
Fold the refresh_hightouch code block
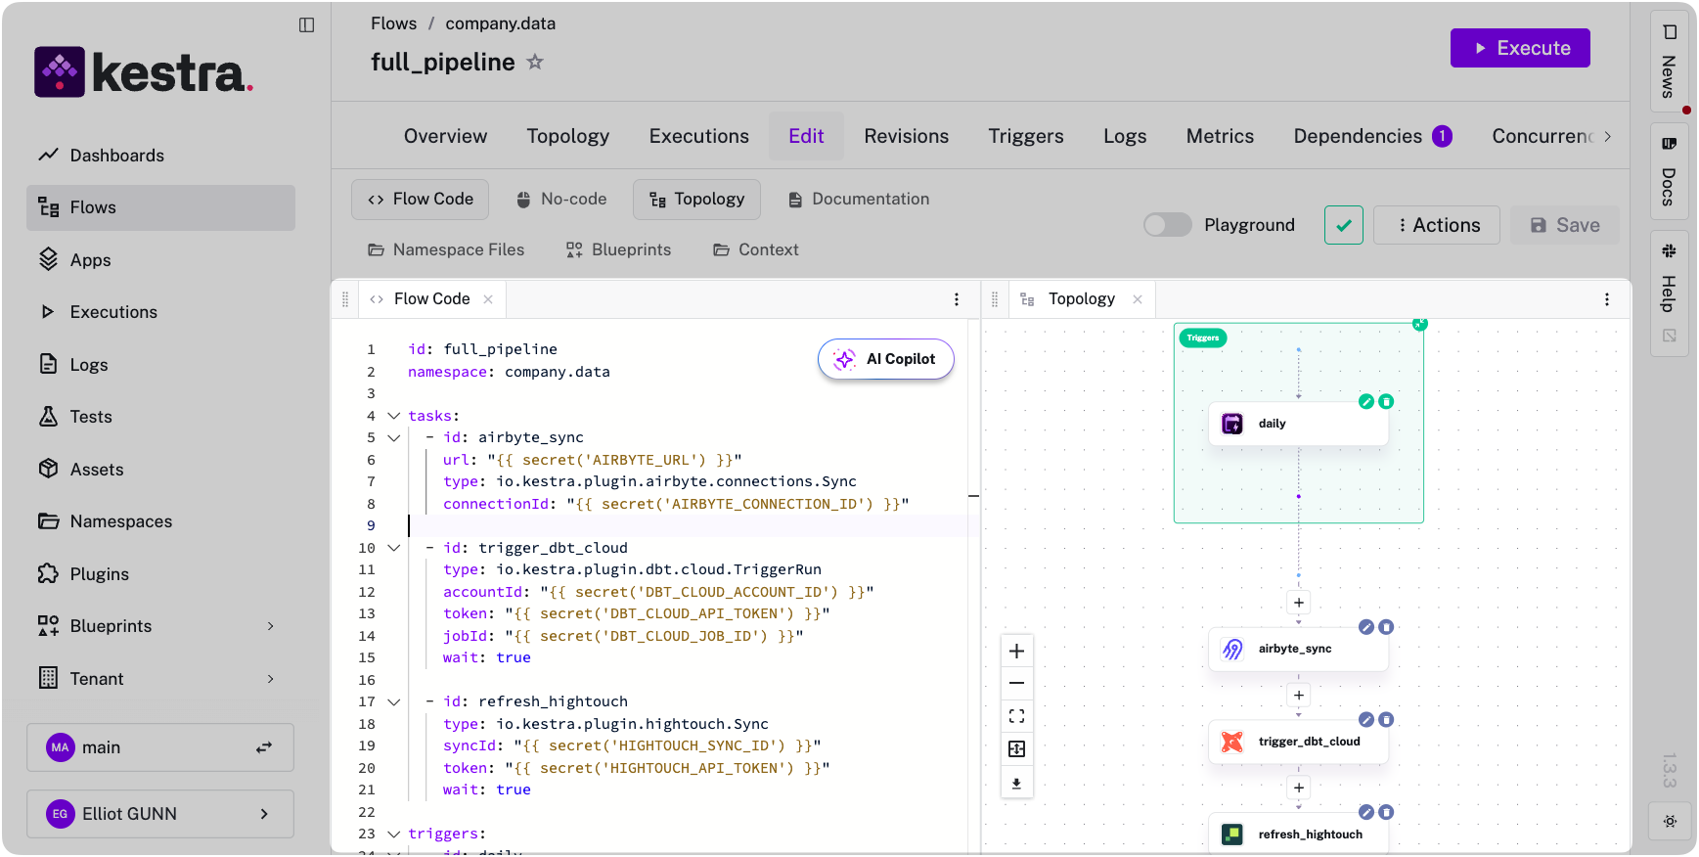coord(394,701)
